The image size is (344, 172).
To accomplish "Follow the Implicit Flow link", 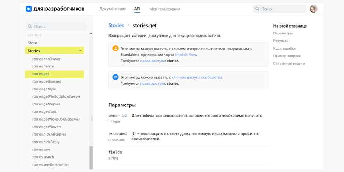I will tap(186, 55).
